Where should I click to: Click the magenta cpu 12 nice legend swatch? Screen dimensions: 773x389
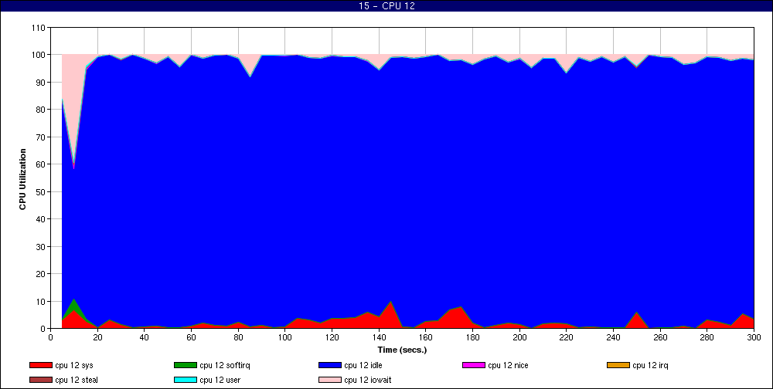pos(474,365)
